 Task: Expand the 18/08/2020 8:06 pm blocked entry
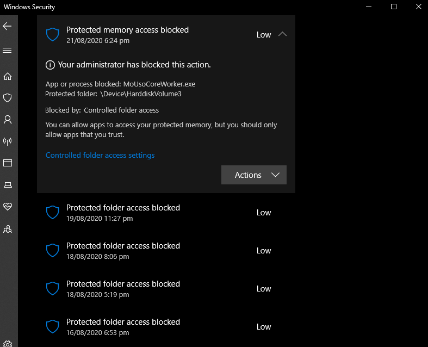click(166, 251)
